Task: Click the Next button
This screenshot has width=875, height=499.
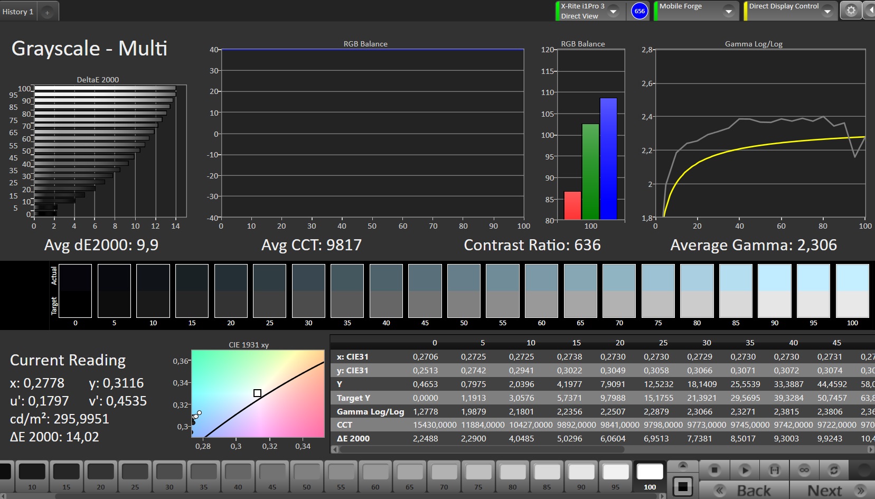Action: point(834,491)
